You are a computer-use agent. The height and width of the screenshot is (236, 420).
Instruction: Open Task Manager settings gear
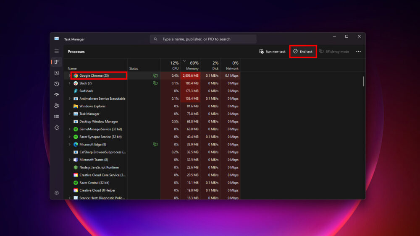click(57, 193)
